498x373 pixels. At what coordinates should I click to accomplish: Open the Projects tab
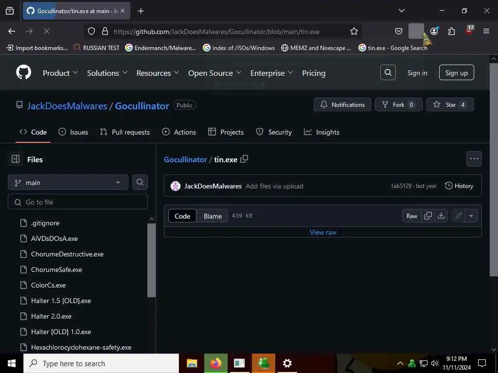point(226,132)
